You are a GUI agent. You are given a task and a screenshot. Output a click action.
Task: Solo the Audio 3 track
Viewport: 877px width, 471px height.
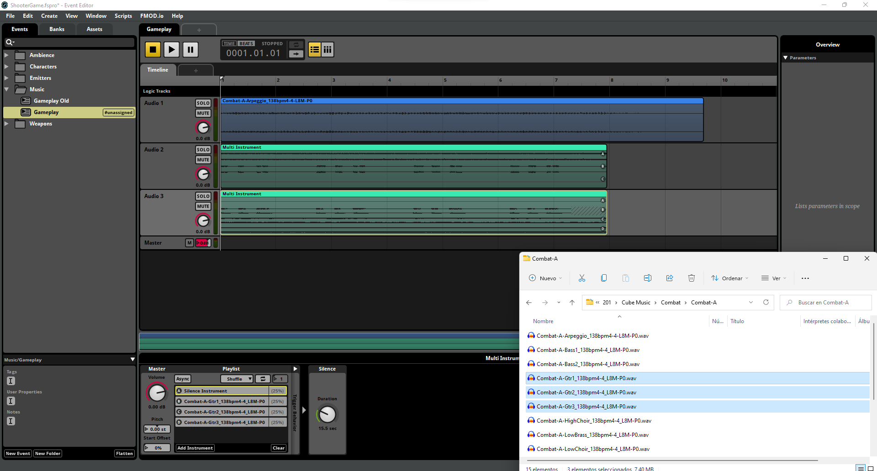click(203, 196)
